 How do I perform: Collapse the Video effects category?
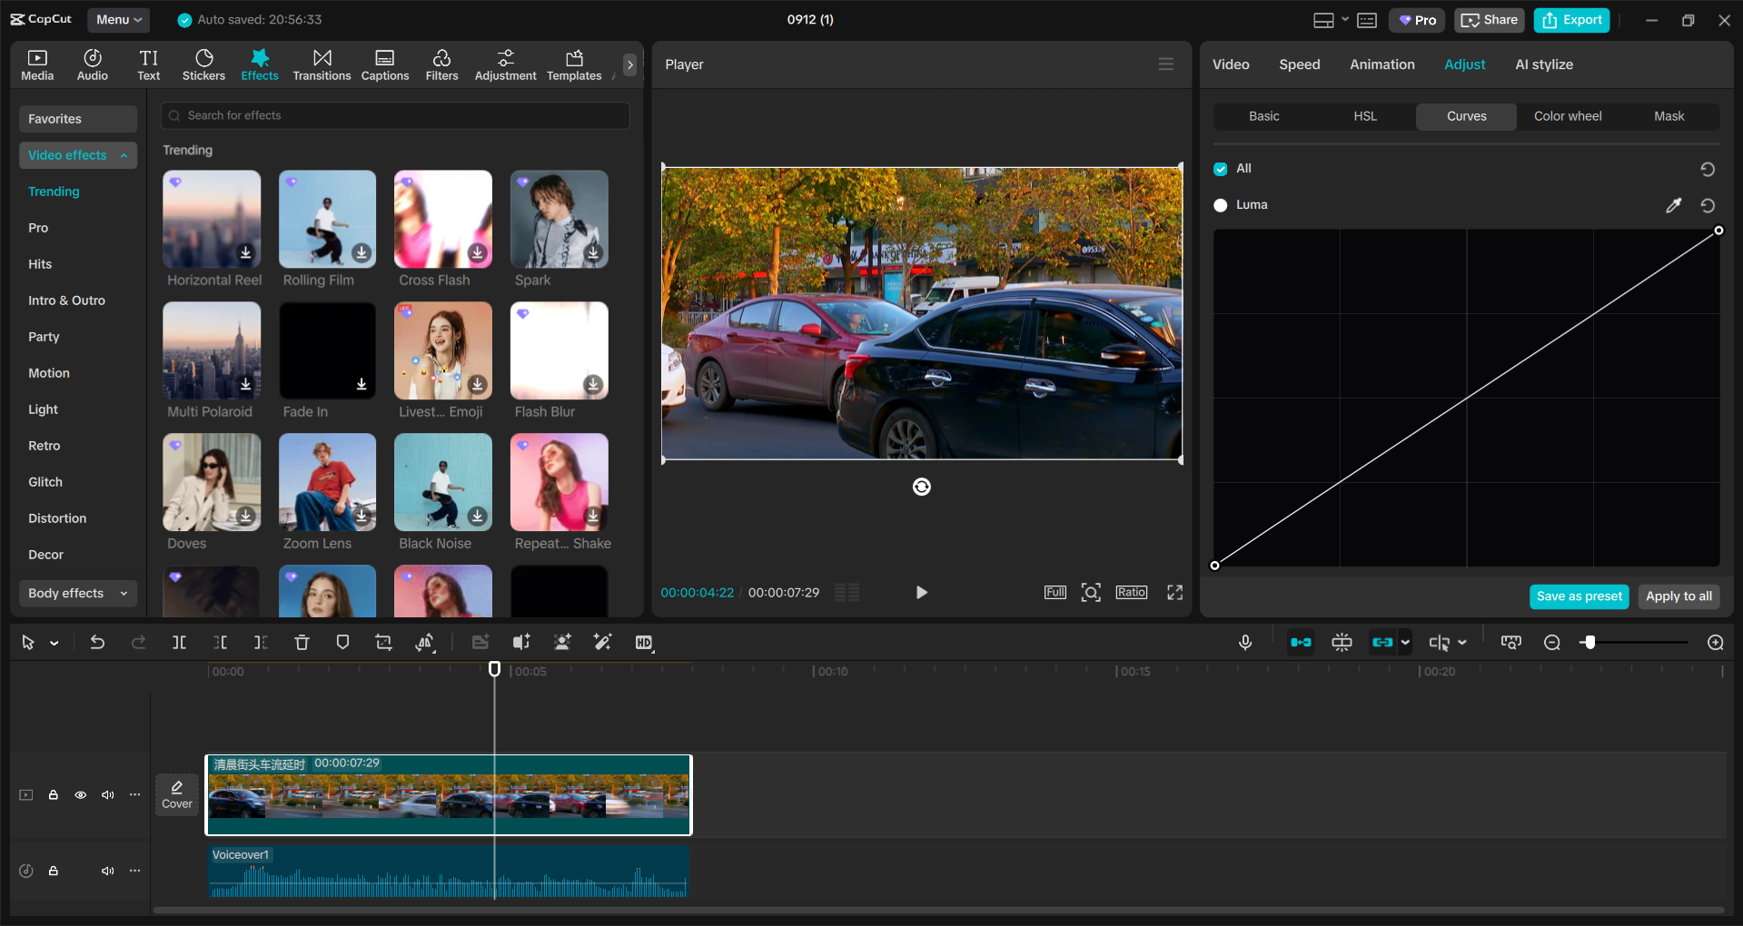(x=124, y=154)
